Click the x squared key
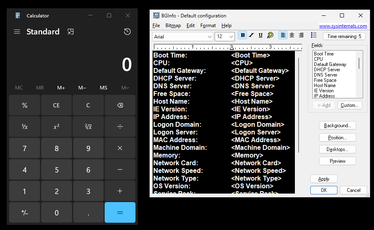The image size is (374, 230). point(56,127)
